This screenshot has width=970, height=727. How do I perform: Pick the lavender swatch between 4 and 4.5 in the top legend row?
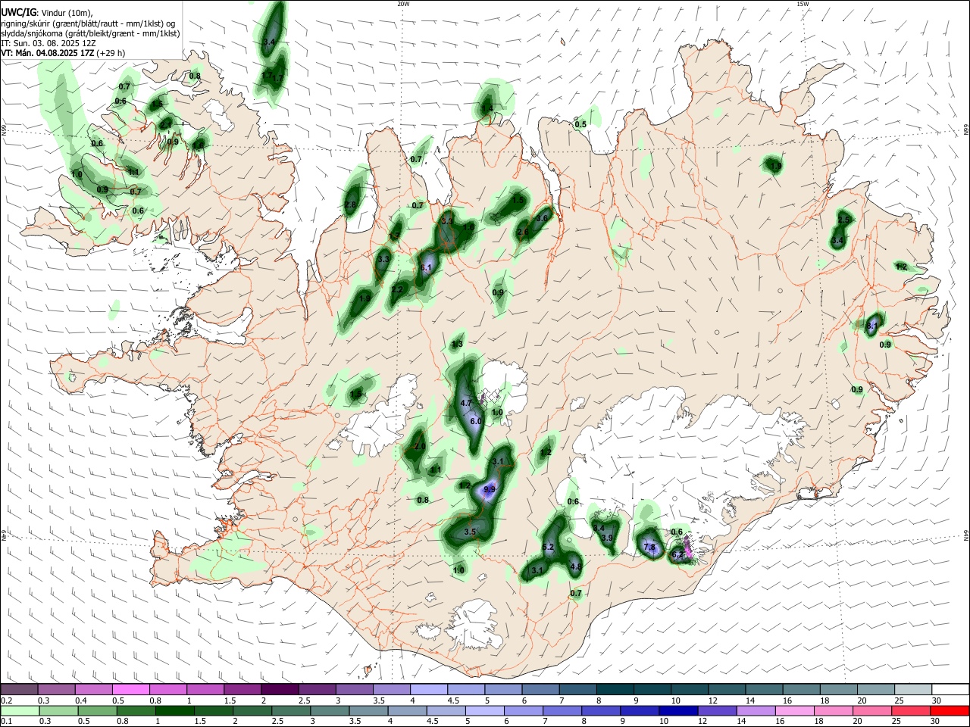click(429, 689)
